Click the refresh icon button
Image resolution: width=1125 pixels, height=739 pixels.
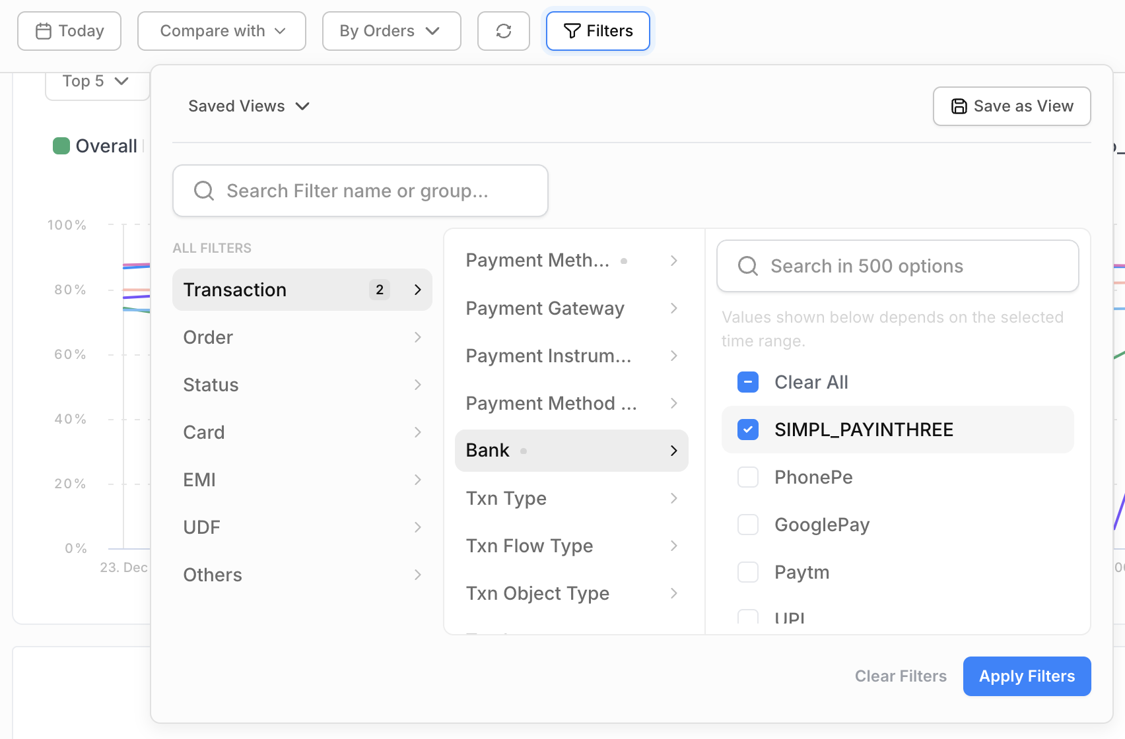pyautogui.click(x=503, y=31)
